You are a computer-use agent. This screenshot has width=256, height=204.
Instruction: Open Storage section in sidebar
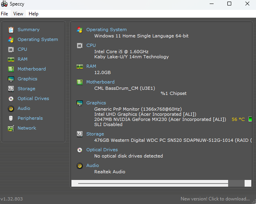26,89
